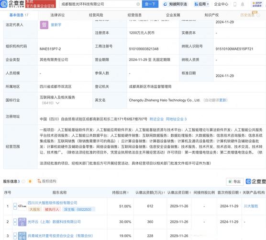Click registered capital value 1200万元人民币
This screenshot has width=266, height=240.
(x=142, y=33)
